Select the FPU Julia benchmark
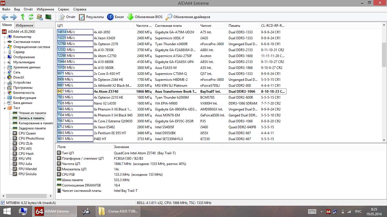The image size is (387, 217). tap(25, 164)
